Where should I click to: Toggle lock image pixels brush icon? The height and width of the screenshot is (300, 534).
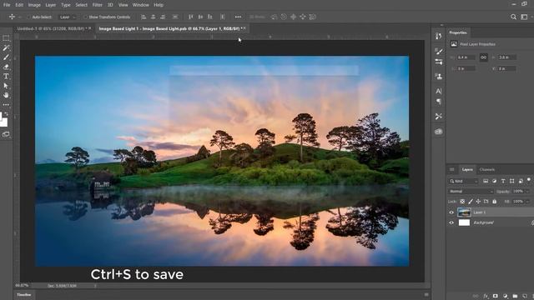pos(471,202)
